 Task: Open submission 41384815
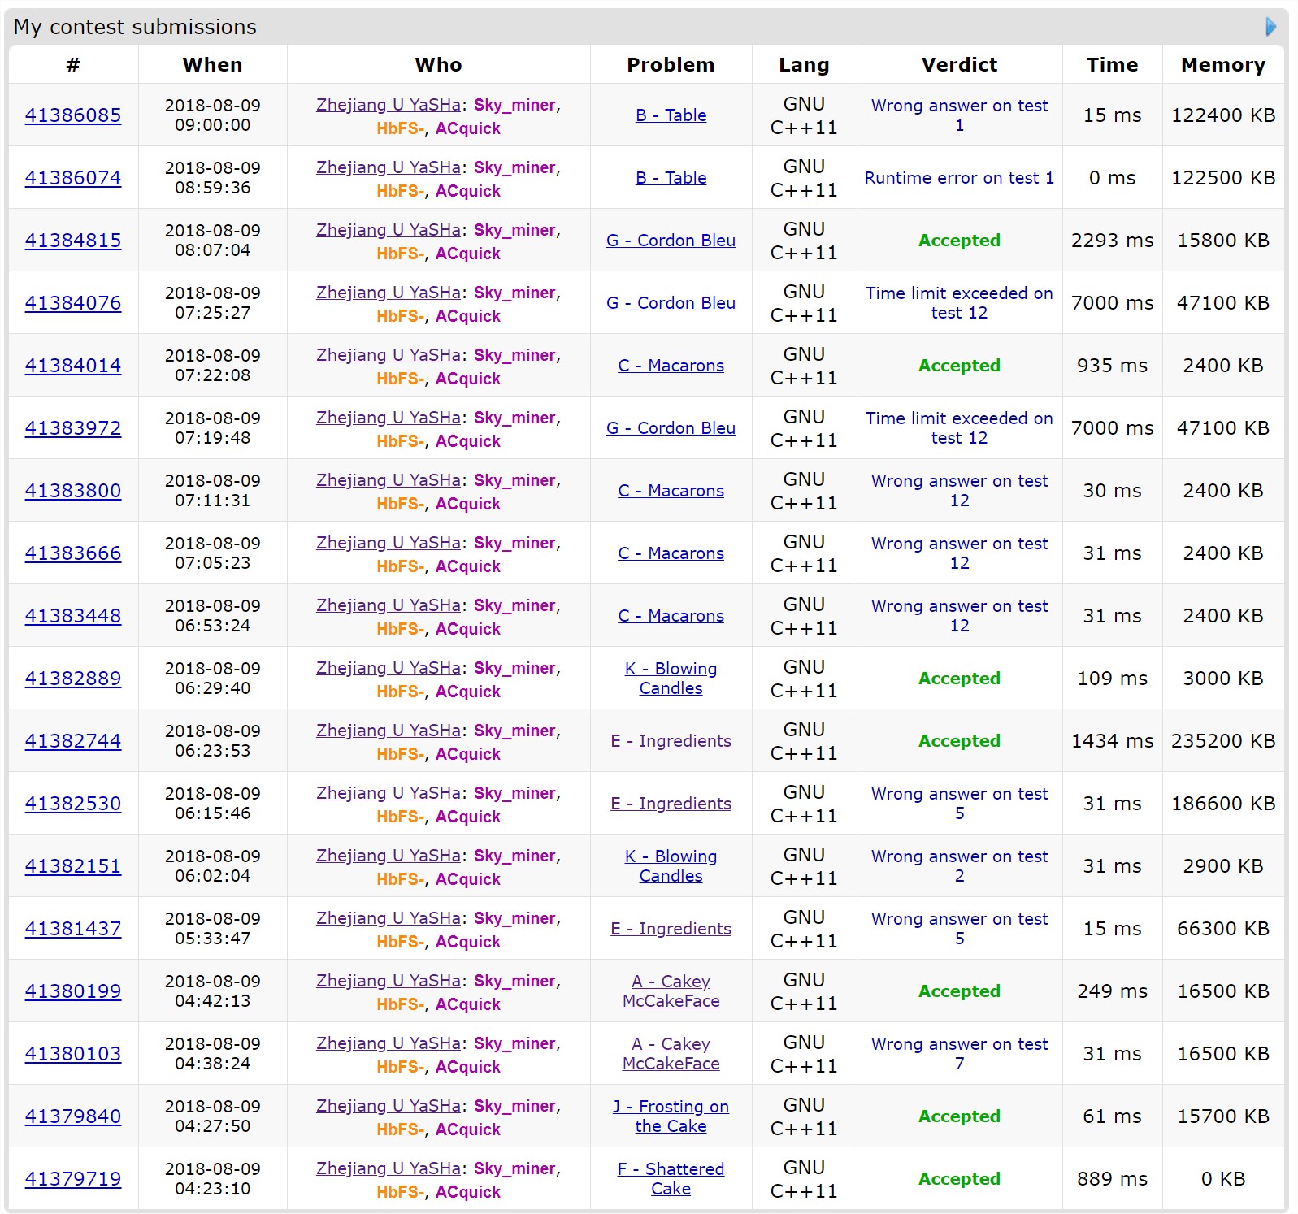click(73, 241)
